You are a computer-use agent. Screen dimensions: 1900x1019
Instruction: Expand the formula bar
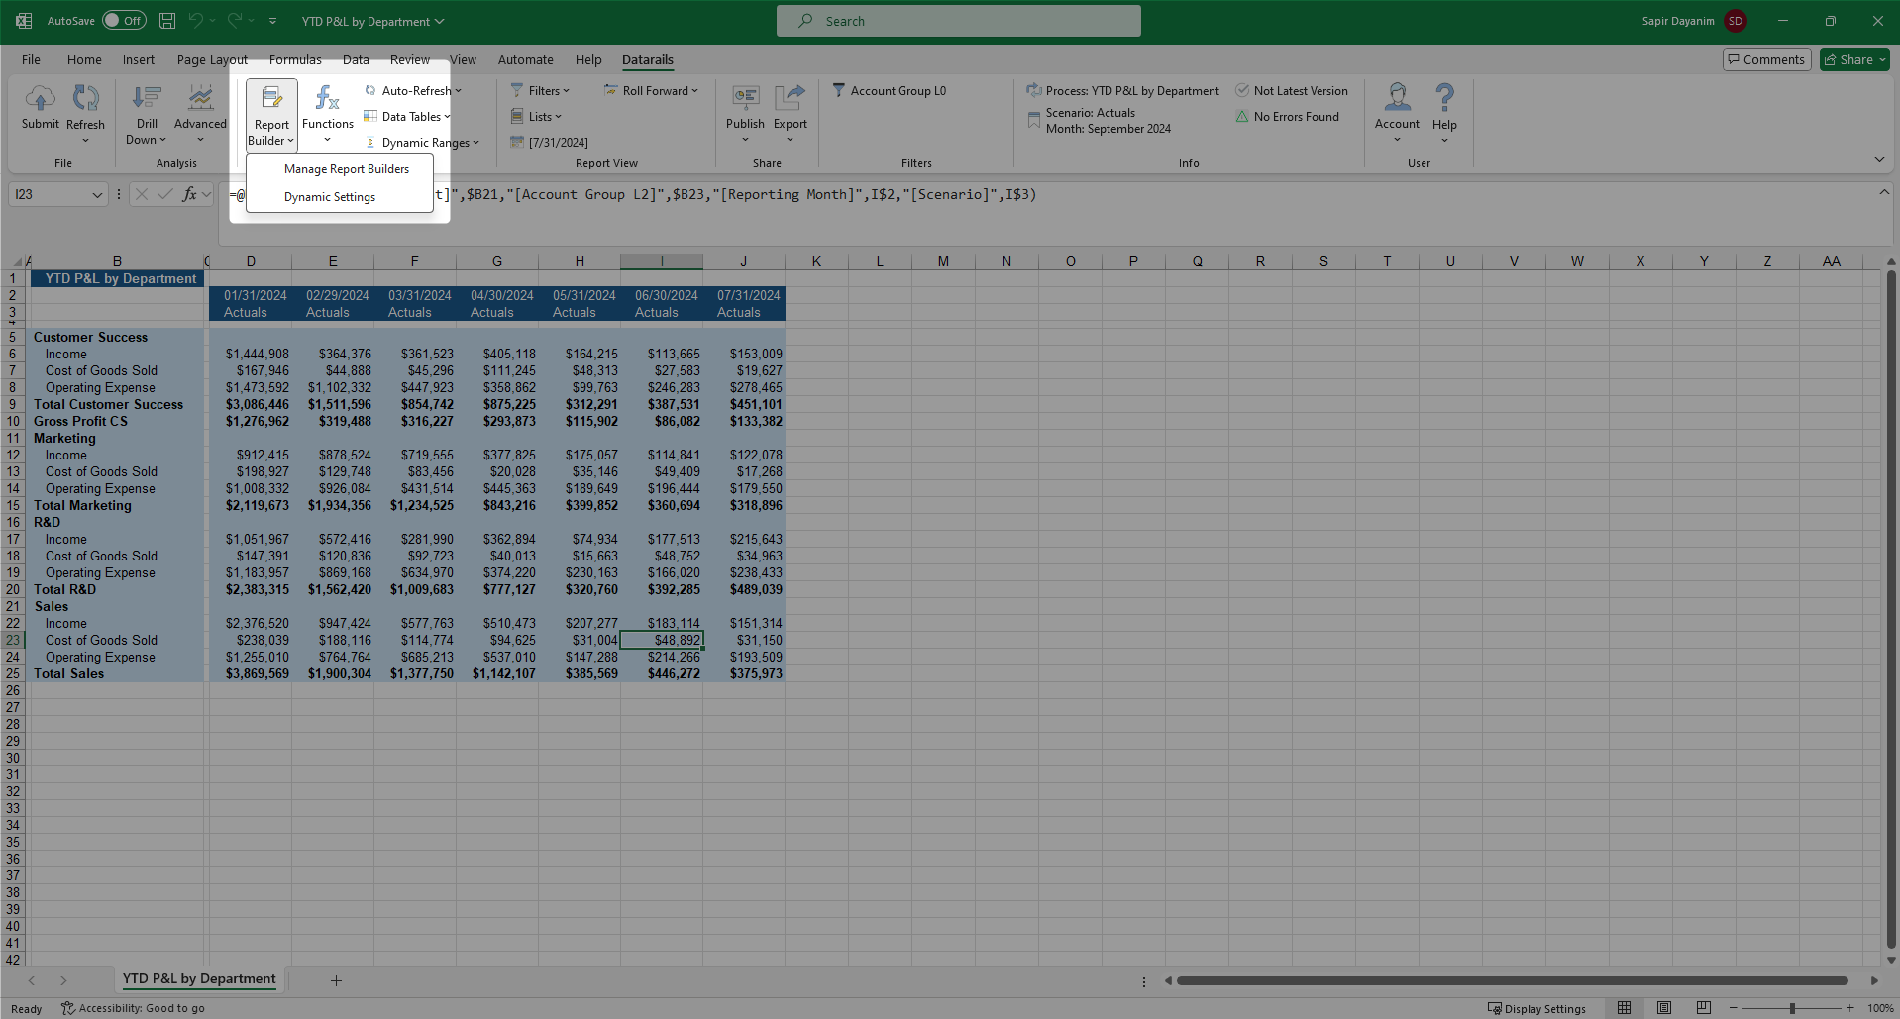pyautogui.click(x=1884, y=192)
